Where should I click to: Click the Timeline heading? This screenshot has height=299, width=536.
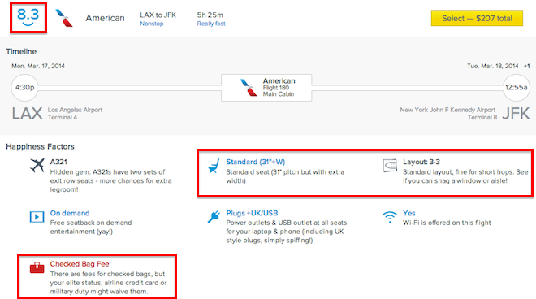point(21,52)
